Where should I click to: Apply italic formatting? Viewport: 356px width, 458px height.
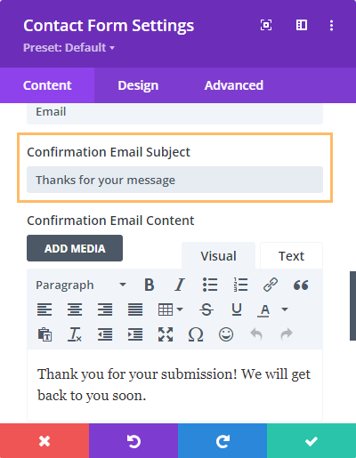[180, 285]
